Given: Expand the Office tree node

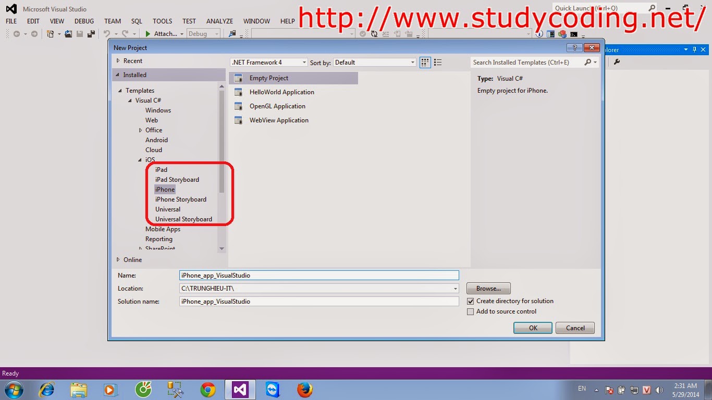Looking at the screenshot, I should coord(141,130).
